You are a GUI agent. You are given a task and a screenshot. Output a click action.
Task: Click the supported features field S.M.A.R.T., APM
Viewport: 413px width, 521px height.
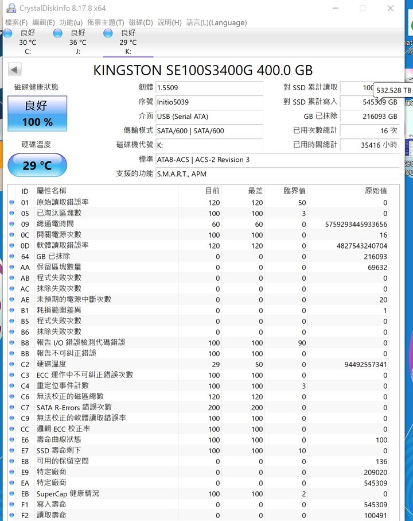[x=277, y=174]
